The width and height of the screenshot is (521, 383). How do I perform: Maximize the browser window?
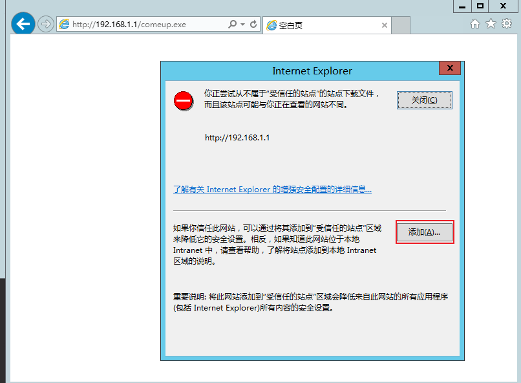(480, 6)
